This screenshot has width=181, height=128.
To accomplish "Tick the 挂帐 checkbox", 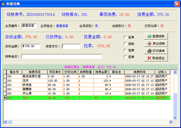I will (125, 44).
